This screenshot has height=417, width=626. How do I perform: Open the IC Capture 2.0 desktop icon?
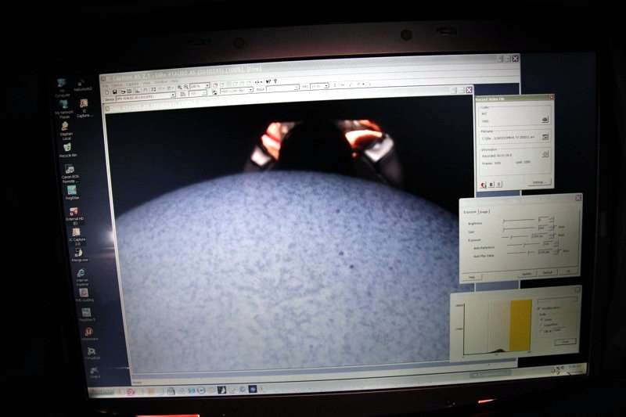[x=77, y=236]
